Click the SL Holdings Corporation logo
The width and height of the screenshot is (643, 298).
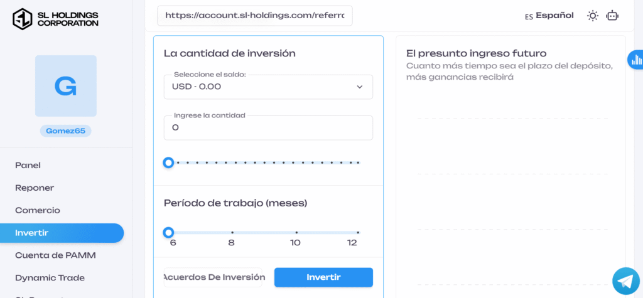pyautogui.click(x=56, y=19)
